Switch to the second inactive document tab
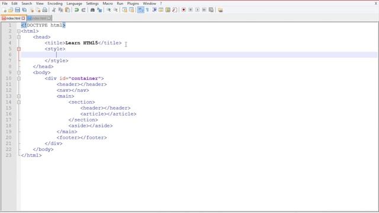379x213 pixels. click(39, 18)
